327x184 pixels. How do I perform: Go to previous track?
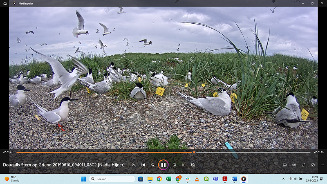tap(143, 165)
